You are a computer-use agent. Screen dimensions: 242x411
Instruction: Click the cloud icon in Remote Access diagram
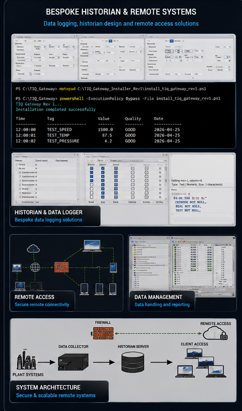(33, 248)
